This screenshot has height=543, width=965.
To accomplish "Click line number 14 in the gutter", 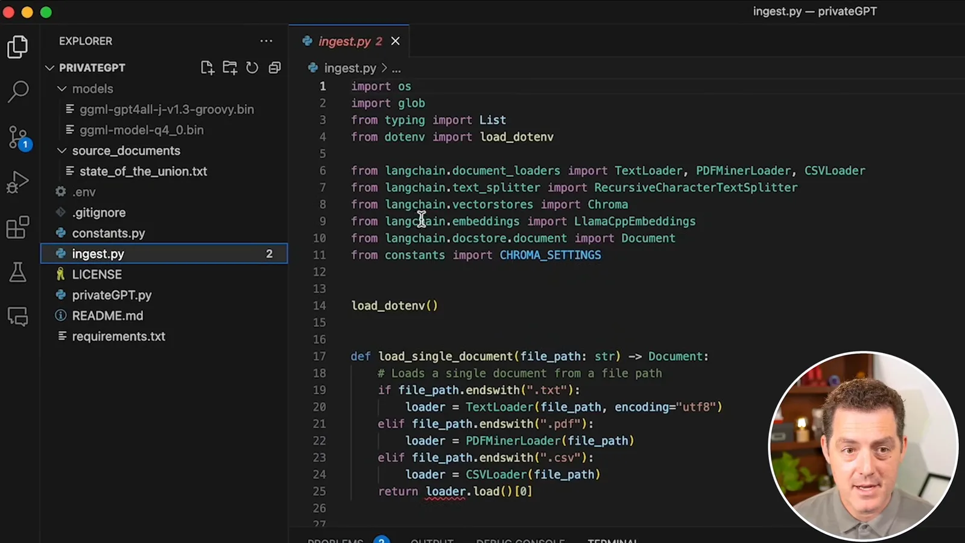I will click(319, 306).
